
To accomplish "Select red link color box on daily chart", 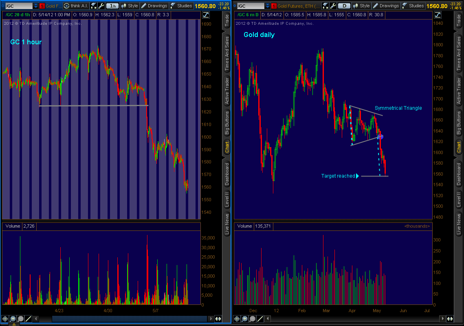I will click(x=274, y=6).
